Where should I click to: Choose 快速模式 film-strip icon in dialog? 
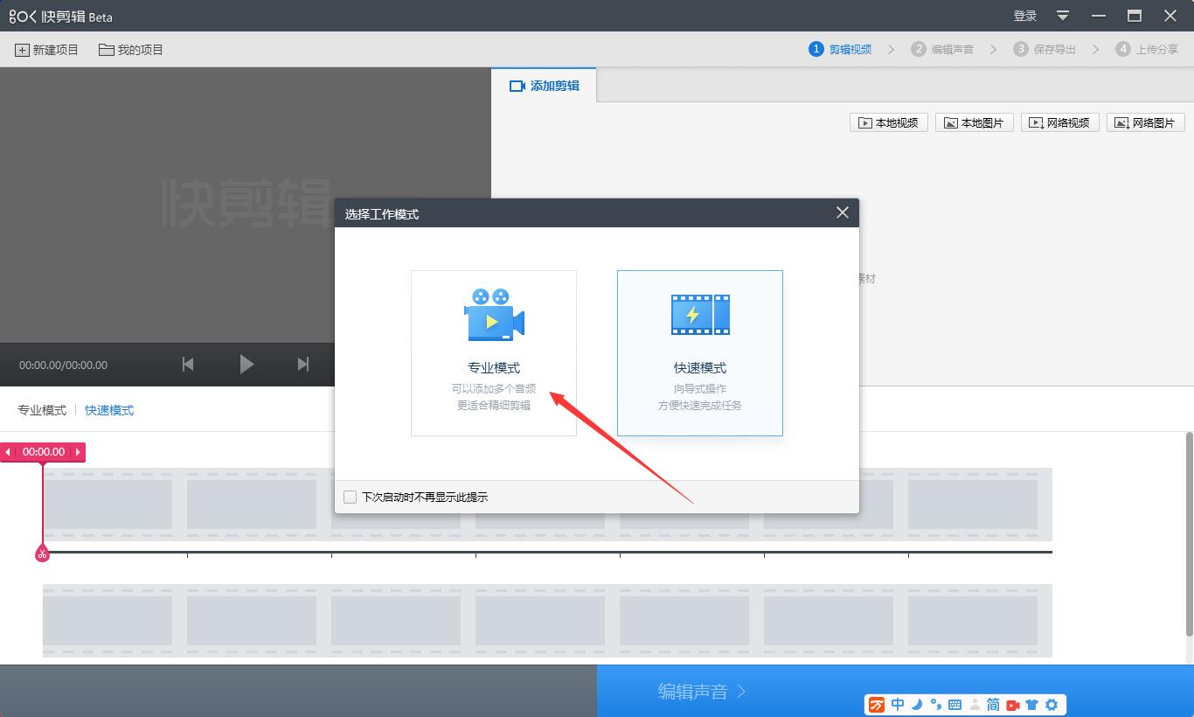point(700,315)
